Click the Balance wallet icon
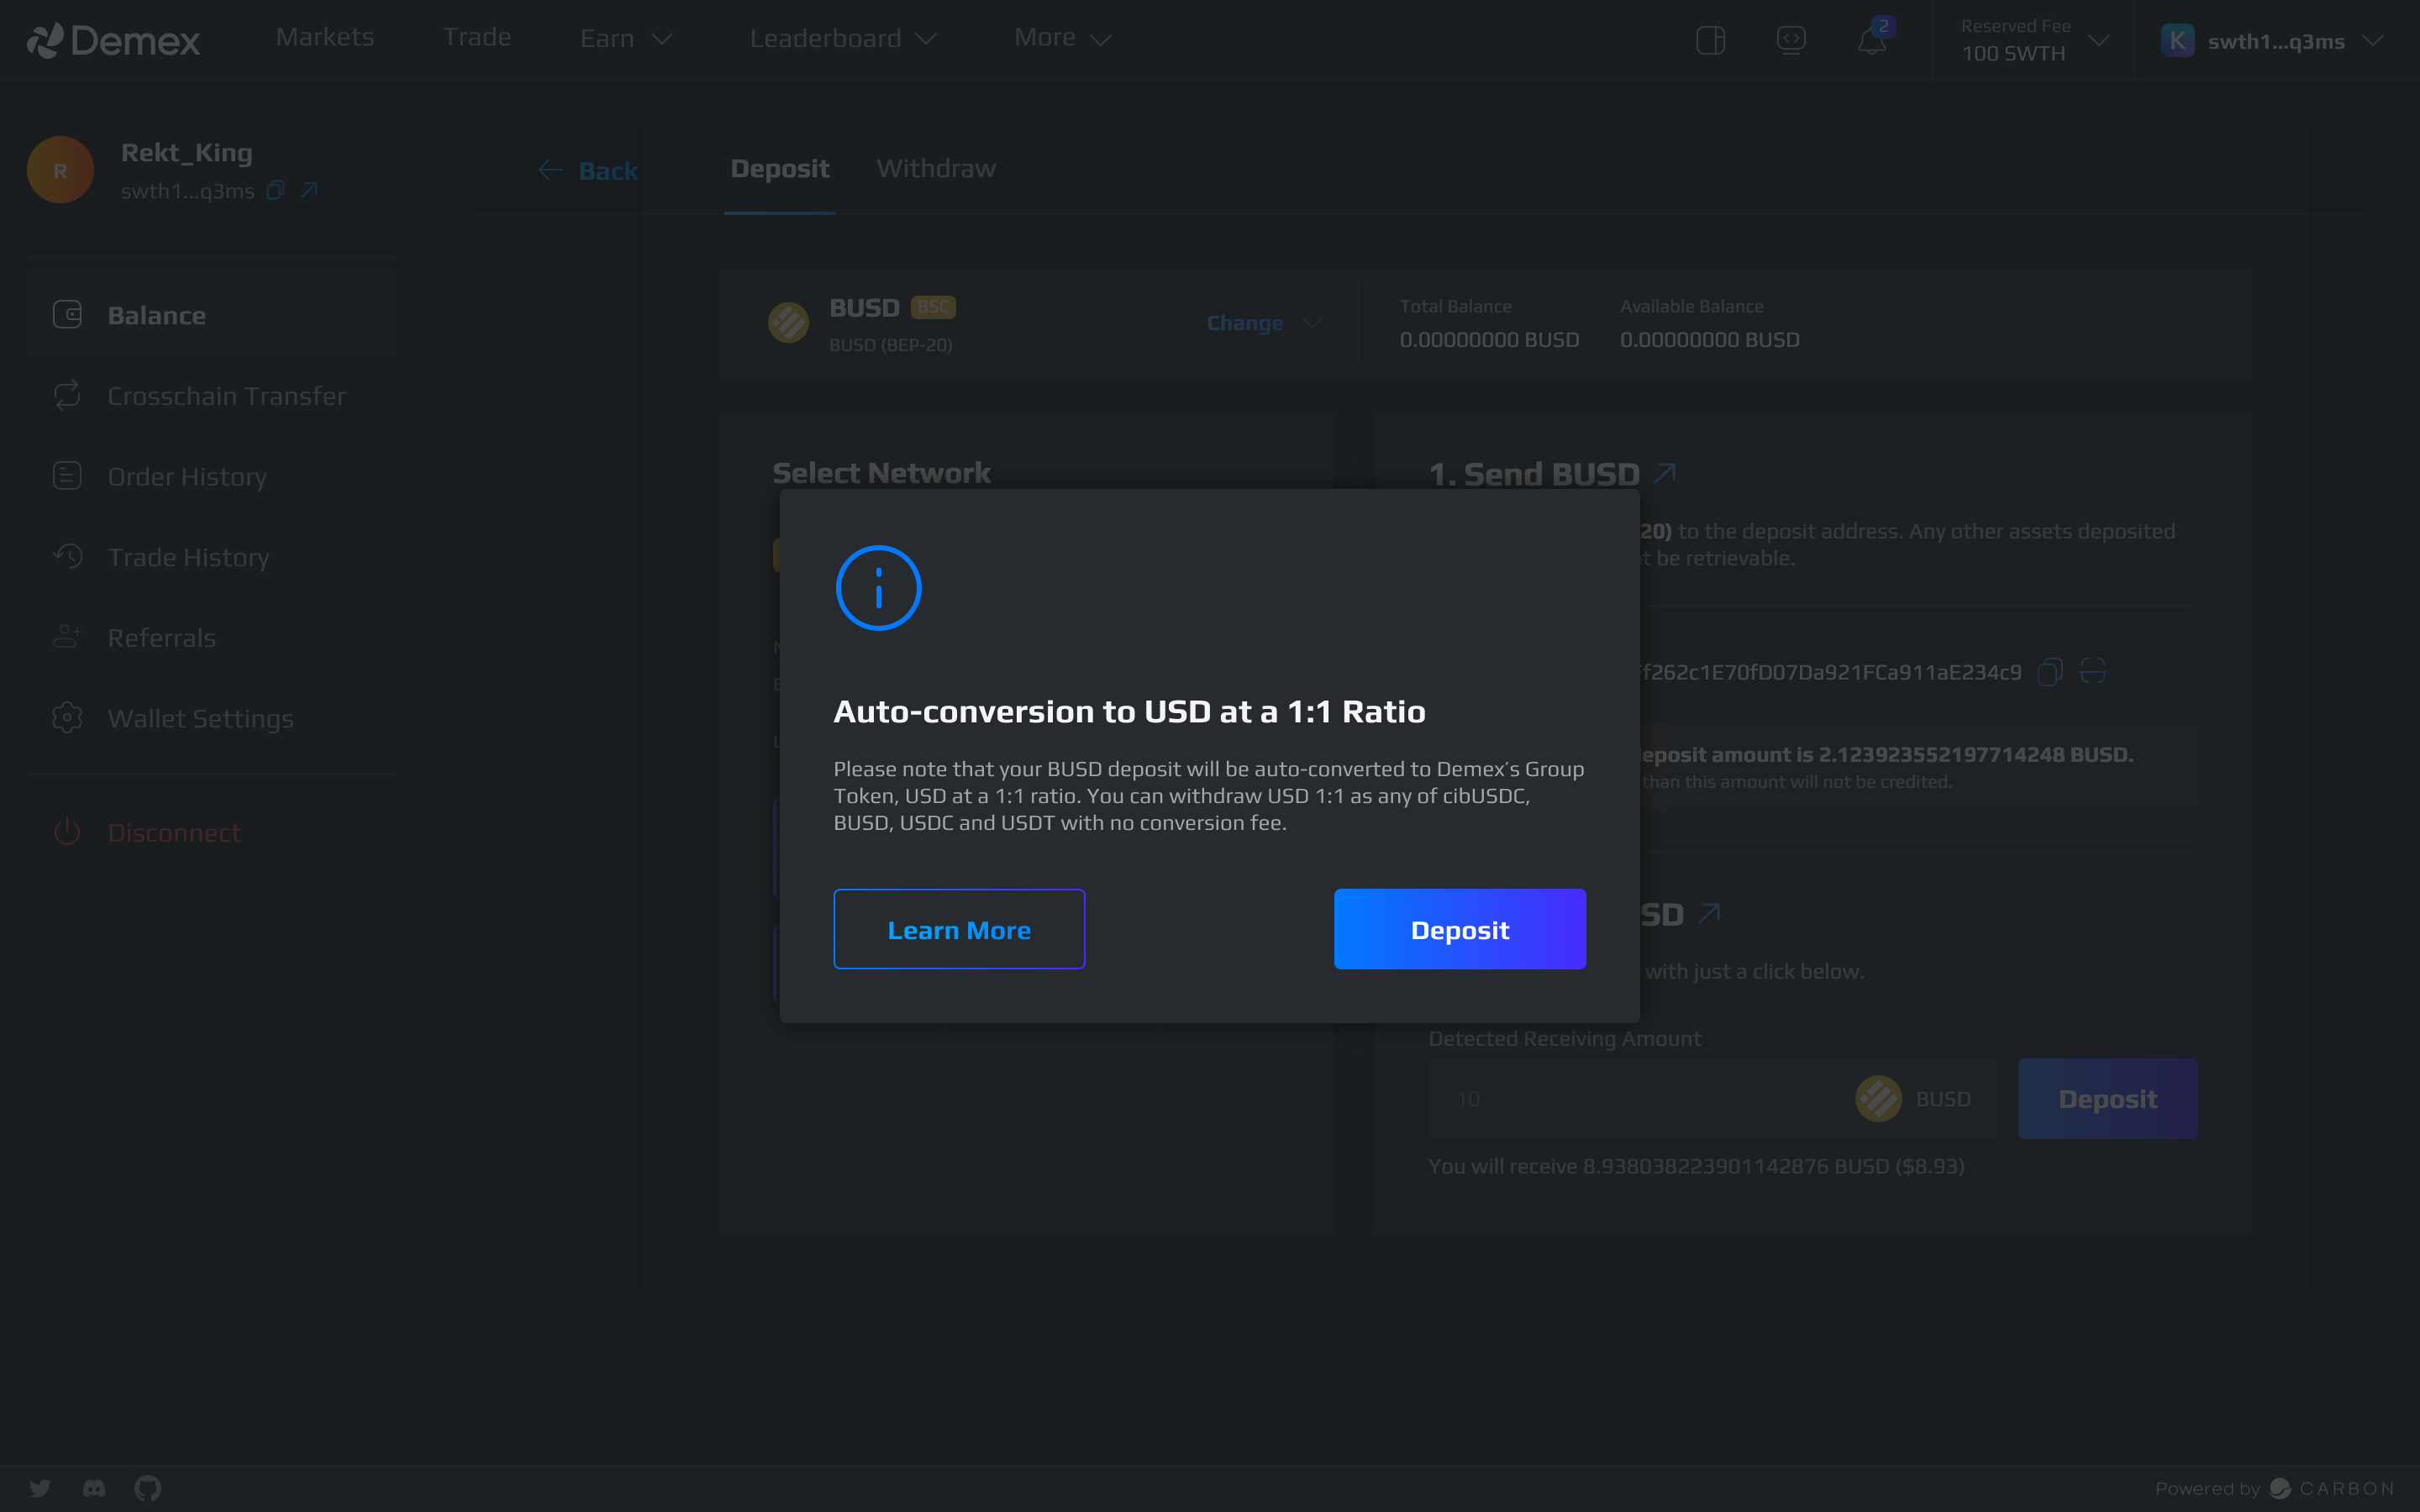Image resolution: width=2420 pixels, height=1512 pixels. [x=67, y=315]
